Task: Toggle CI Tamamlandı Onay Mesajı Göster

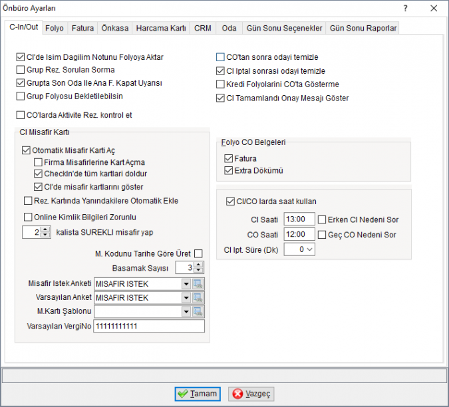Action: point(220,98)
